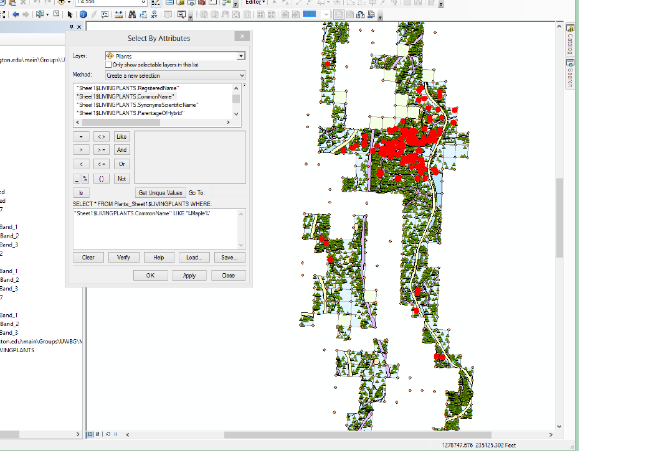Select the CommonName field
This screenshot has height=471, width=646.
tap(126, 96)
